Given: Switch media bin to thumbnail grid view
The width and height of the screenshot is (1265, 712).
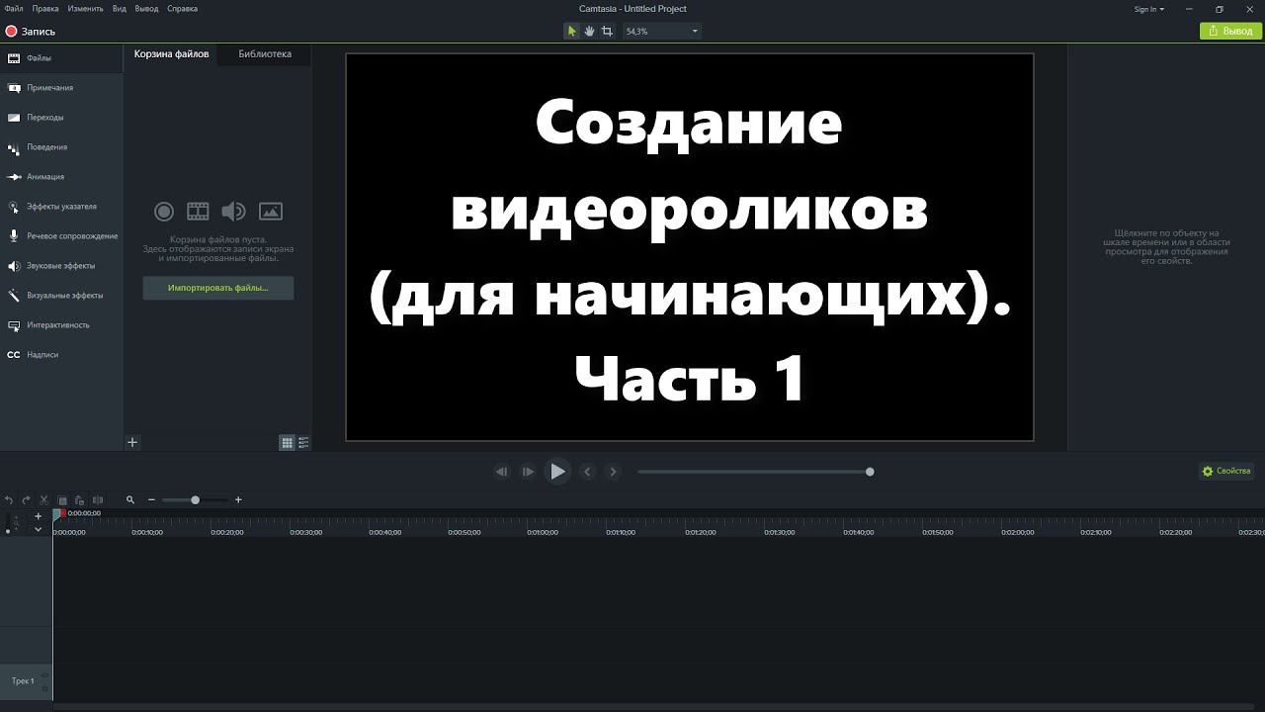Looking at the screenshot, I should 287,443.
